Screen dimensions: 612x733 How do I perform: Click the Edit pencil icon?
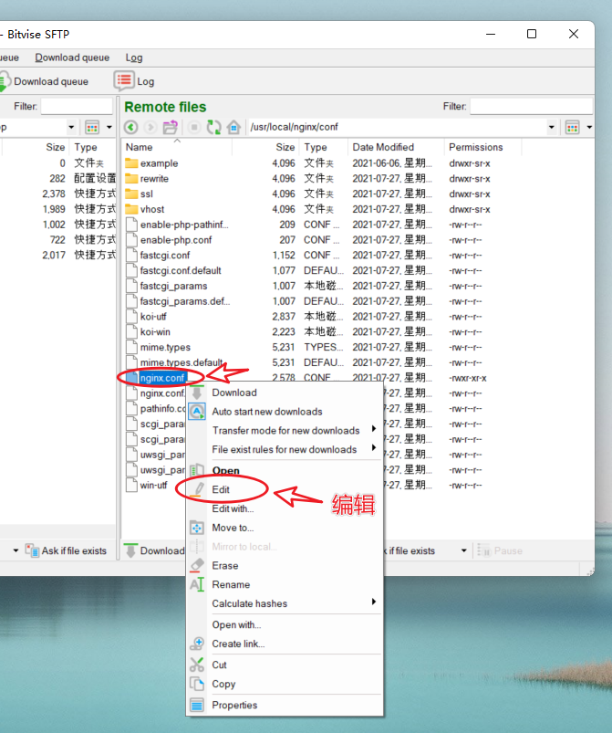[198, 489]
